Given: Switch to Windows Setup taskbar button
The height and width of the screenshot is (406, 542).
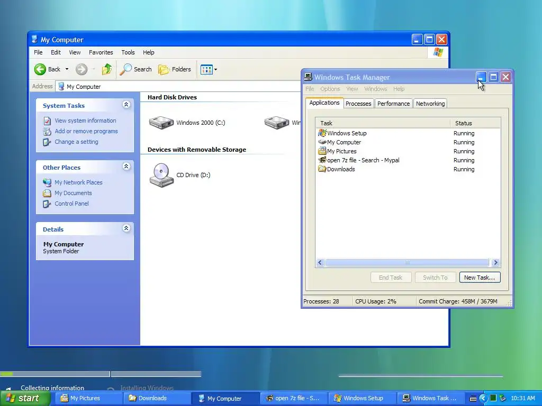Looking at the screenshot, I should click(361, 399).
